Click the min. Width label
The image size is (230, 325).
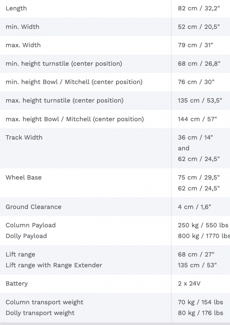point(22,27)
